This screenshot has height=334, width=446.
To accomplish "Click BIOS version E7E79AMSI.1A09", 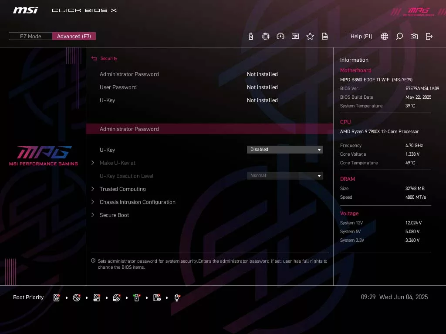I will coord(422,88).
